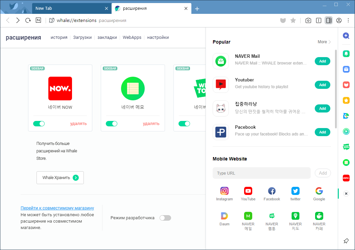The width and height of the screenshot is (355, 250).
Task: Open screen capture camera tool
Action: 308,21
